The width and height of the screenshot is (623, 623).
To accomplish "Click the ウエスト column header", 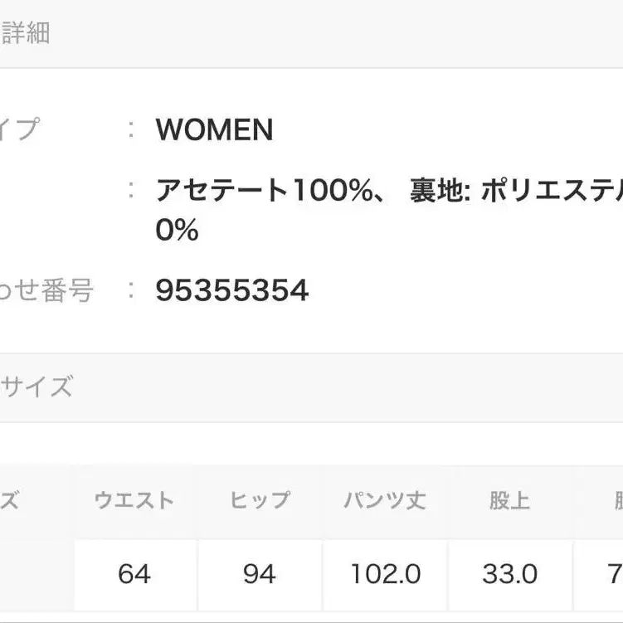I will pos(134,500).
